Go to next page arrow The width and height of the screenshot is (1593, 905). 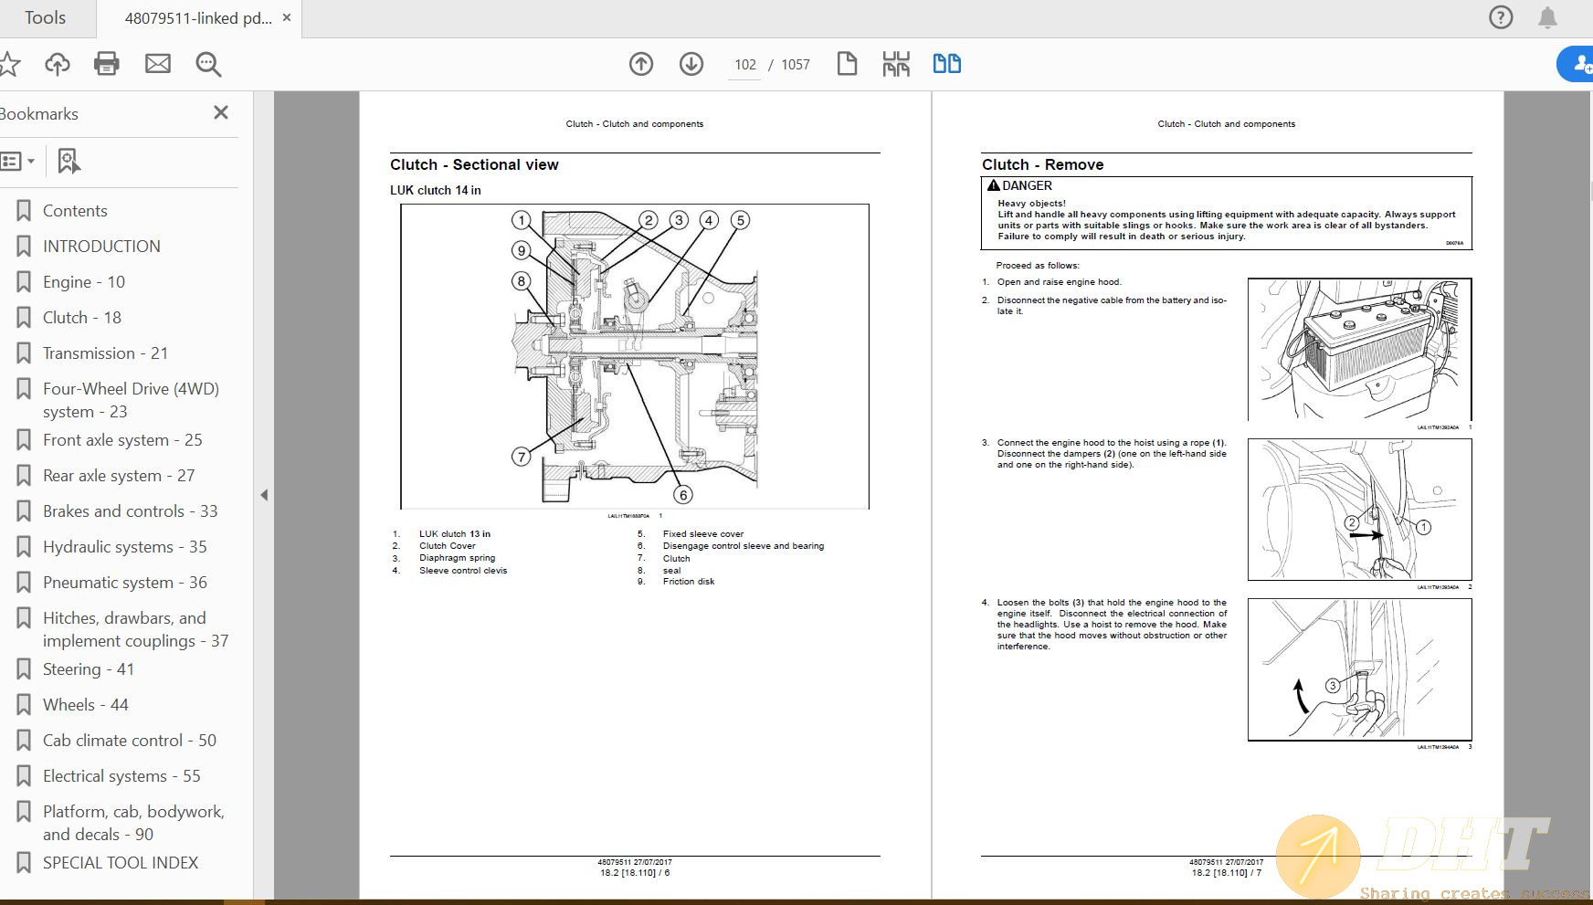(x=691, y=64)
